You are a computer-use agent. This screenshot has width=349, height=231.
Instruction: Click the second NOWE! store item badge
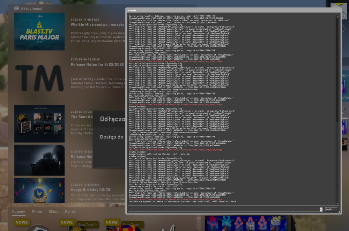pos(67,222)
